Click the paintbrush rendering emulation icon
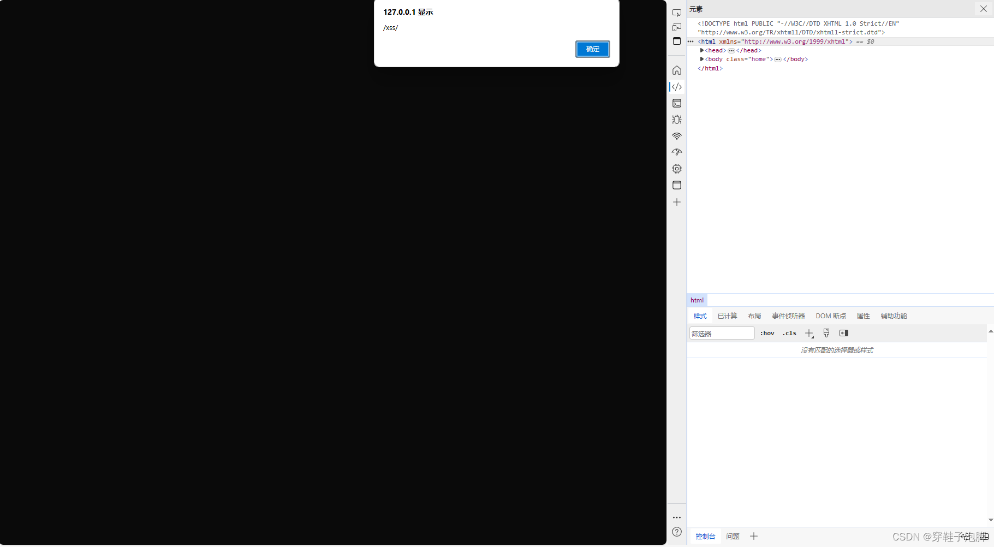 click(x=826, y=333)
